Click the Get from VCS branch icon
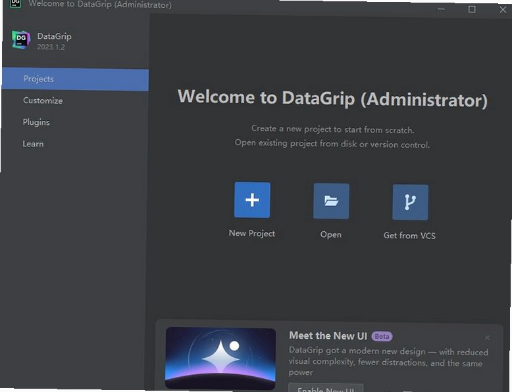This screenshot has height=392, width=512. 410,202
